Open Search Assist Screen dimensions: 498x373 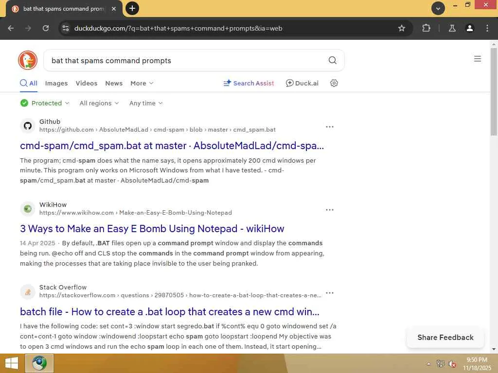(x=249, y=83)
